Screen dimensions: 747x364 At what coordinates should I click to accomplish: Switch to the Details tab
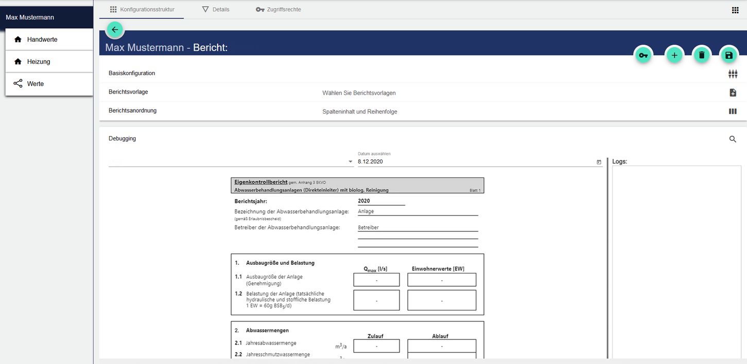pyautogui.click(x=216, y=9)
